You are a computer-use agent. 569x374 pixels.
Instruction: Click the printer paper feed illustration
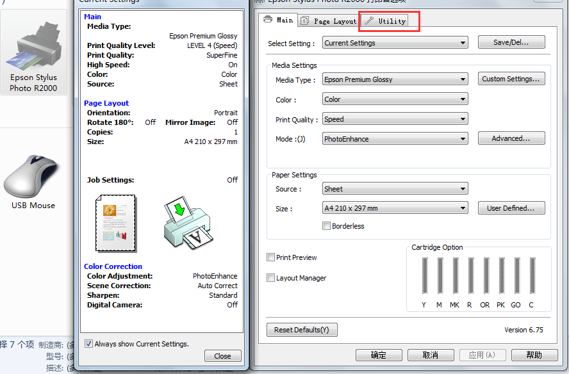pos(188,223)
